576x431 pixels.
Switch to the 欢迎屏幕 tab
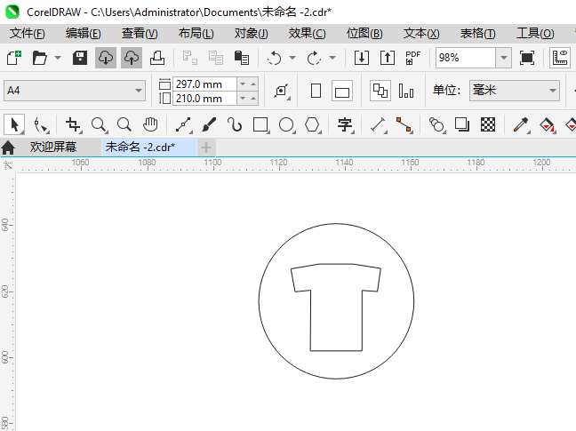pyautogui.click(x=53, y=148)
